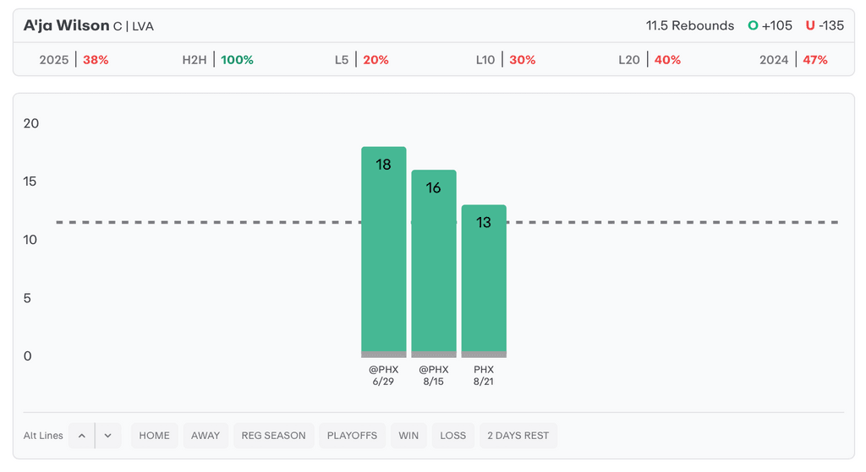
Task: Show L20 games split
Action: pyautogui.click(x=649, y=60)
